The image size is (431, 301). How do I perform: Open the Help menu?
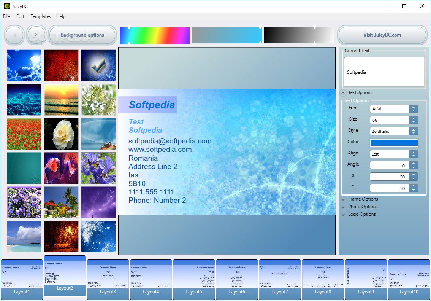coord(61,16)
